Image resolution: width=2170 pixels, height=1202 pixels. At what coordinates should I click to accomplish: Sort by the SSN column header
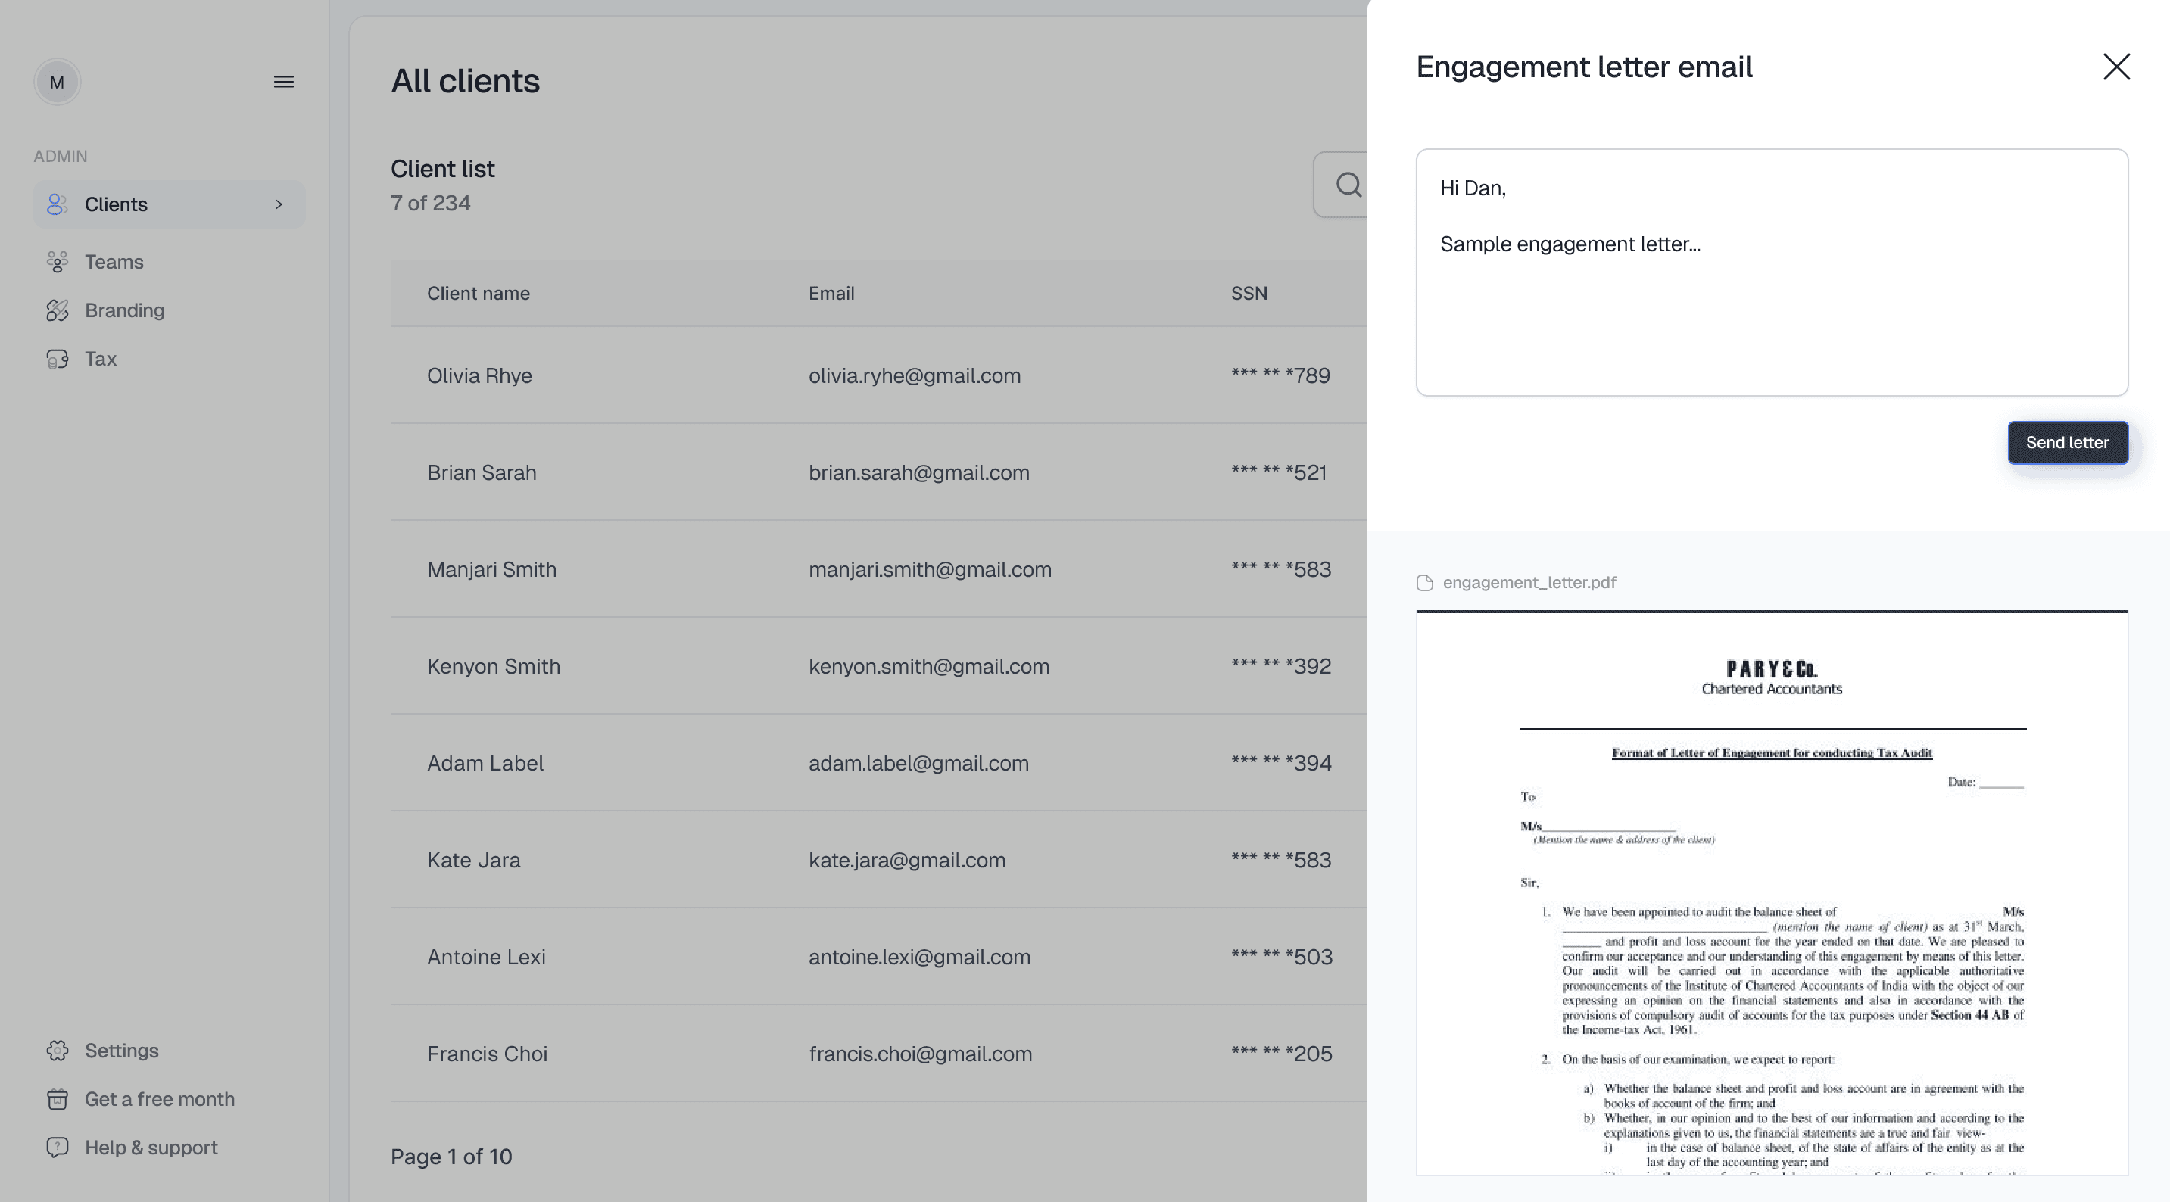click(x=1249, y=293)
